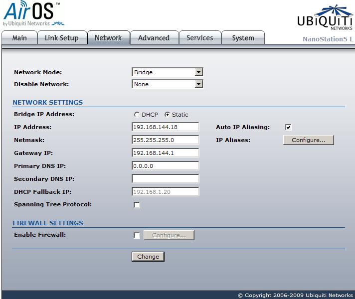Apply settings with the Change button
355x299 pixels.
tap(148, 257)
